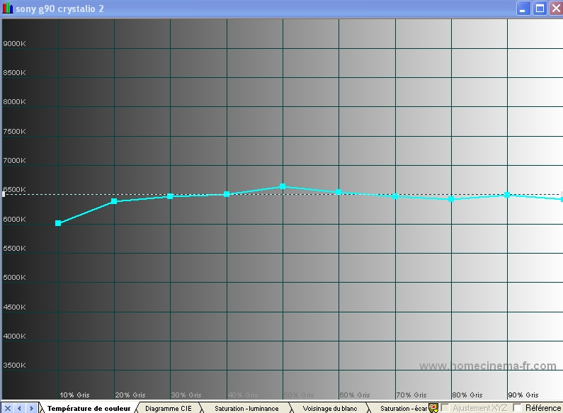Select the 40% Gris data point
This screenshot has height=413, width=563.
(x=227, y=194)
